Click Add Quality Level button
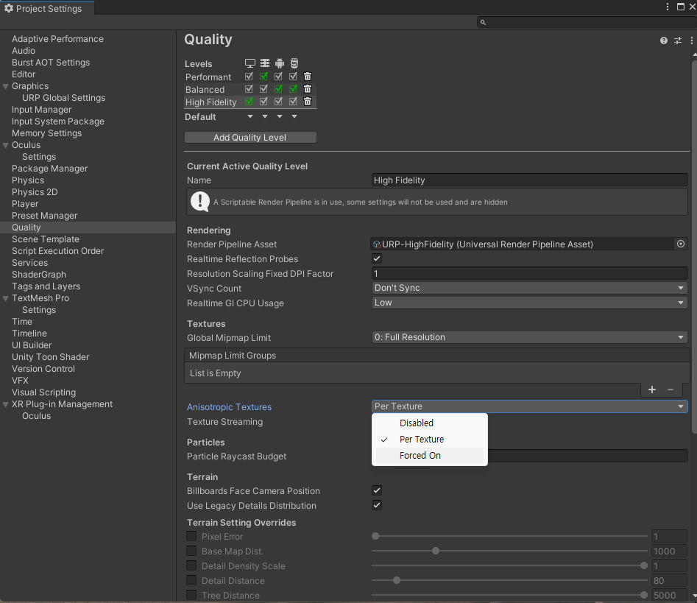The height and width of the screenshot is (603, 697). pyautogui.click(x=250, y=138)
